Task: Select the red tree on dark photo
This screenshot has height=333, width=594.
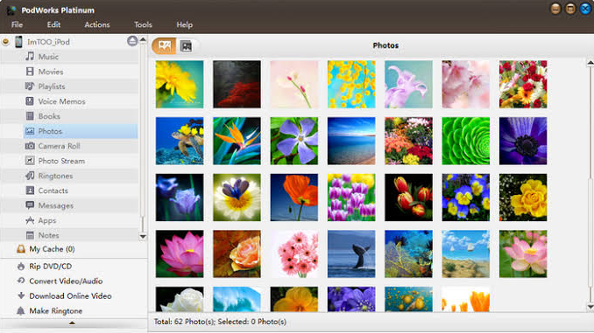Action: [x=237, y=84]
